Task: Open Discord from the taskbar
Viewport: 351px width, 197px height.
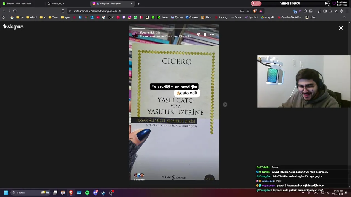Action: click(x=95, y=193)
